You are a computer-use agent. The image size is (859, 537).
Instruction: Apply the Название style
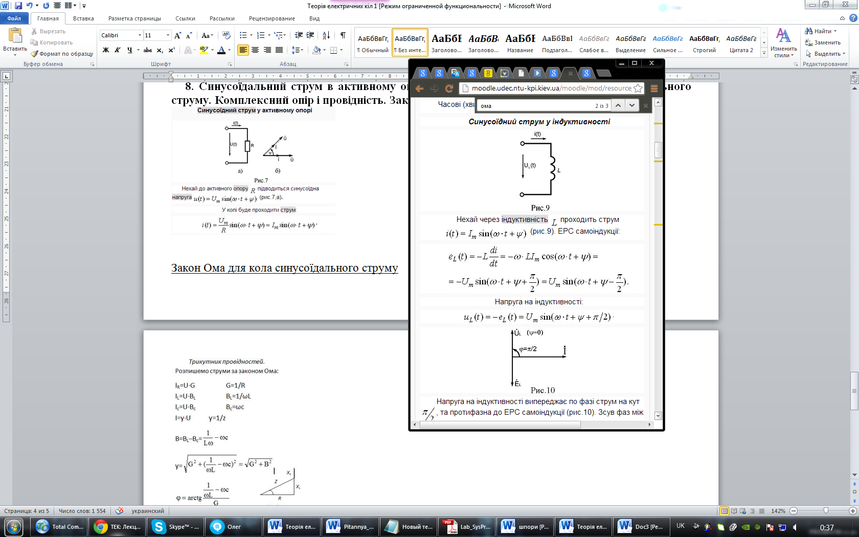tap(520, 42)
